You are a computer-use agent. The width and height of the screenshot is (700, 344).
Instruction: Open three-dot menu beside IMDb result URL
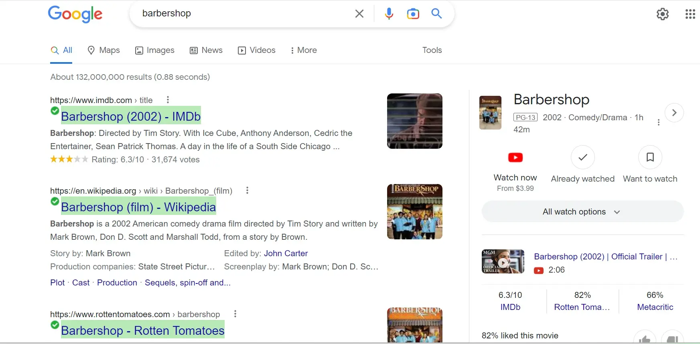[168, 100]
